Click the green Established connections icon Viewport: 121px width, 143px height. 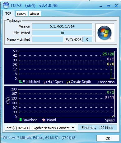coord(21,82)
